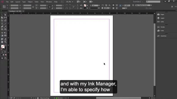Open the Object menu
The image size is (177, 99).
pos(30,2)
